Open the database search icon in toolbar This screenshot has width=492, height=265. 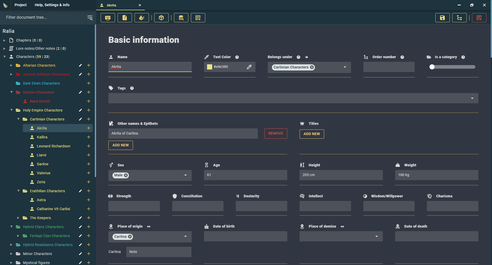[181, 18]
